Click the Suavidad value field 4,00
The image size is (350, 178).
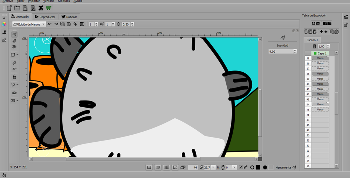281,52
